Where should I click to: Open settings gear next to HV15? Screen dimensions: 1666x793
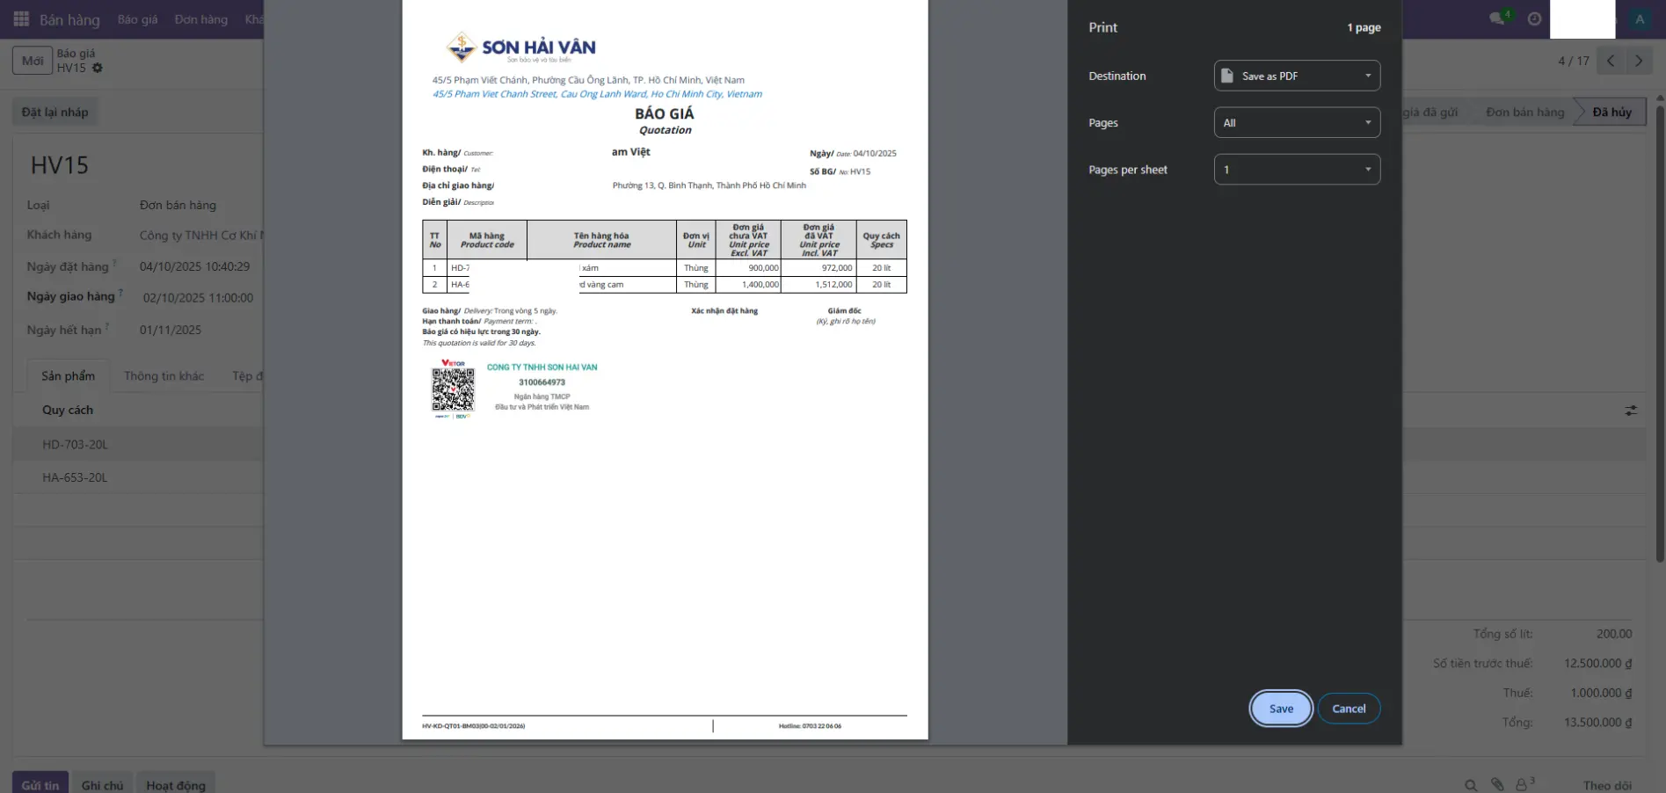tap(98, 68)
